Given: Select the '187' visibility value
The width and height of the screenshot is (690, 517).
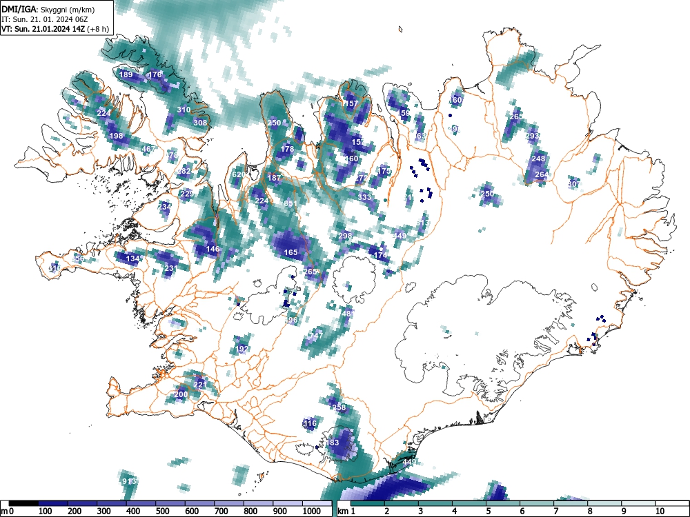Looking at the screenshot, I should (274, 178).
